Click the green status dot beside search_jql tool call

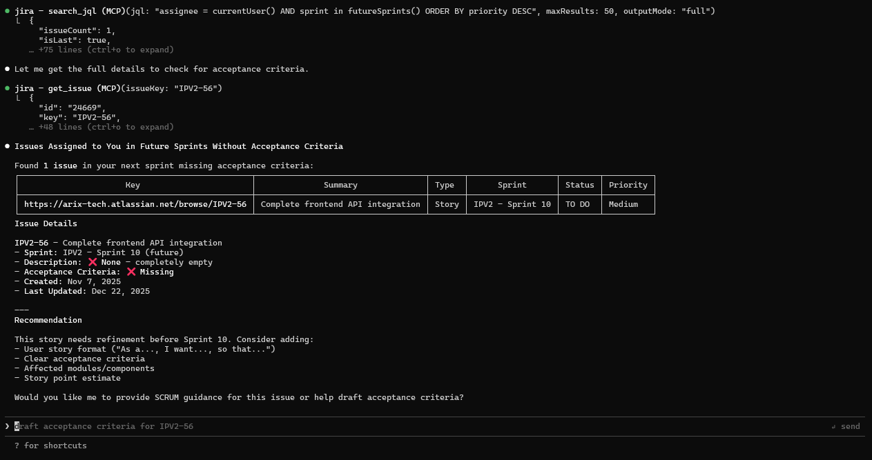tap(7, 10)
